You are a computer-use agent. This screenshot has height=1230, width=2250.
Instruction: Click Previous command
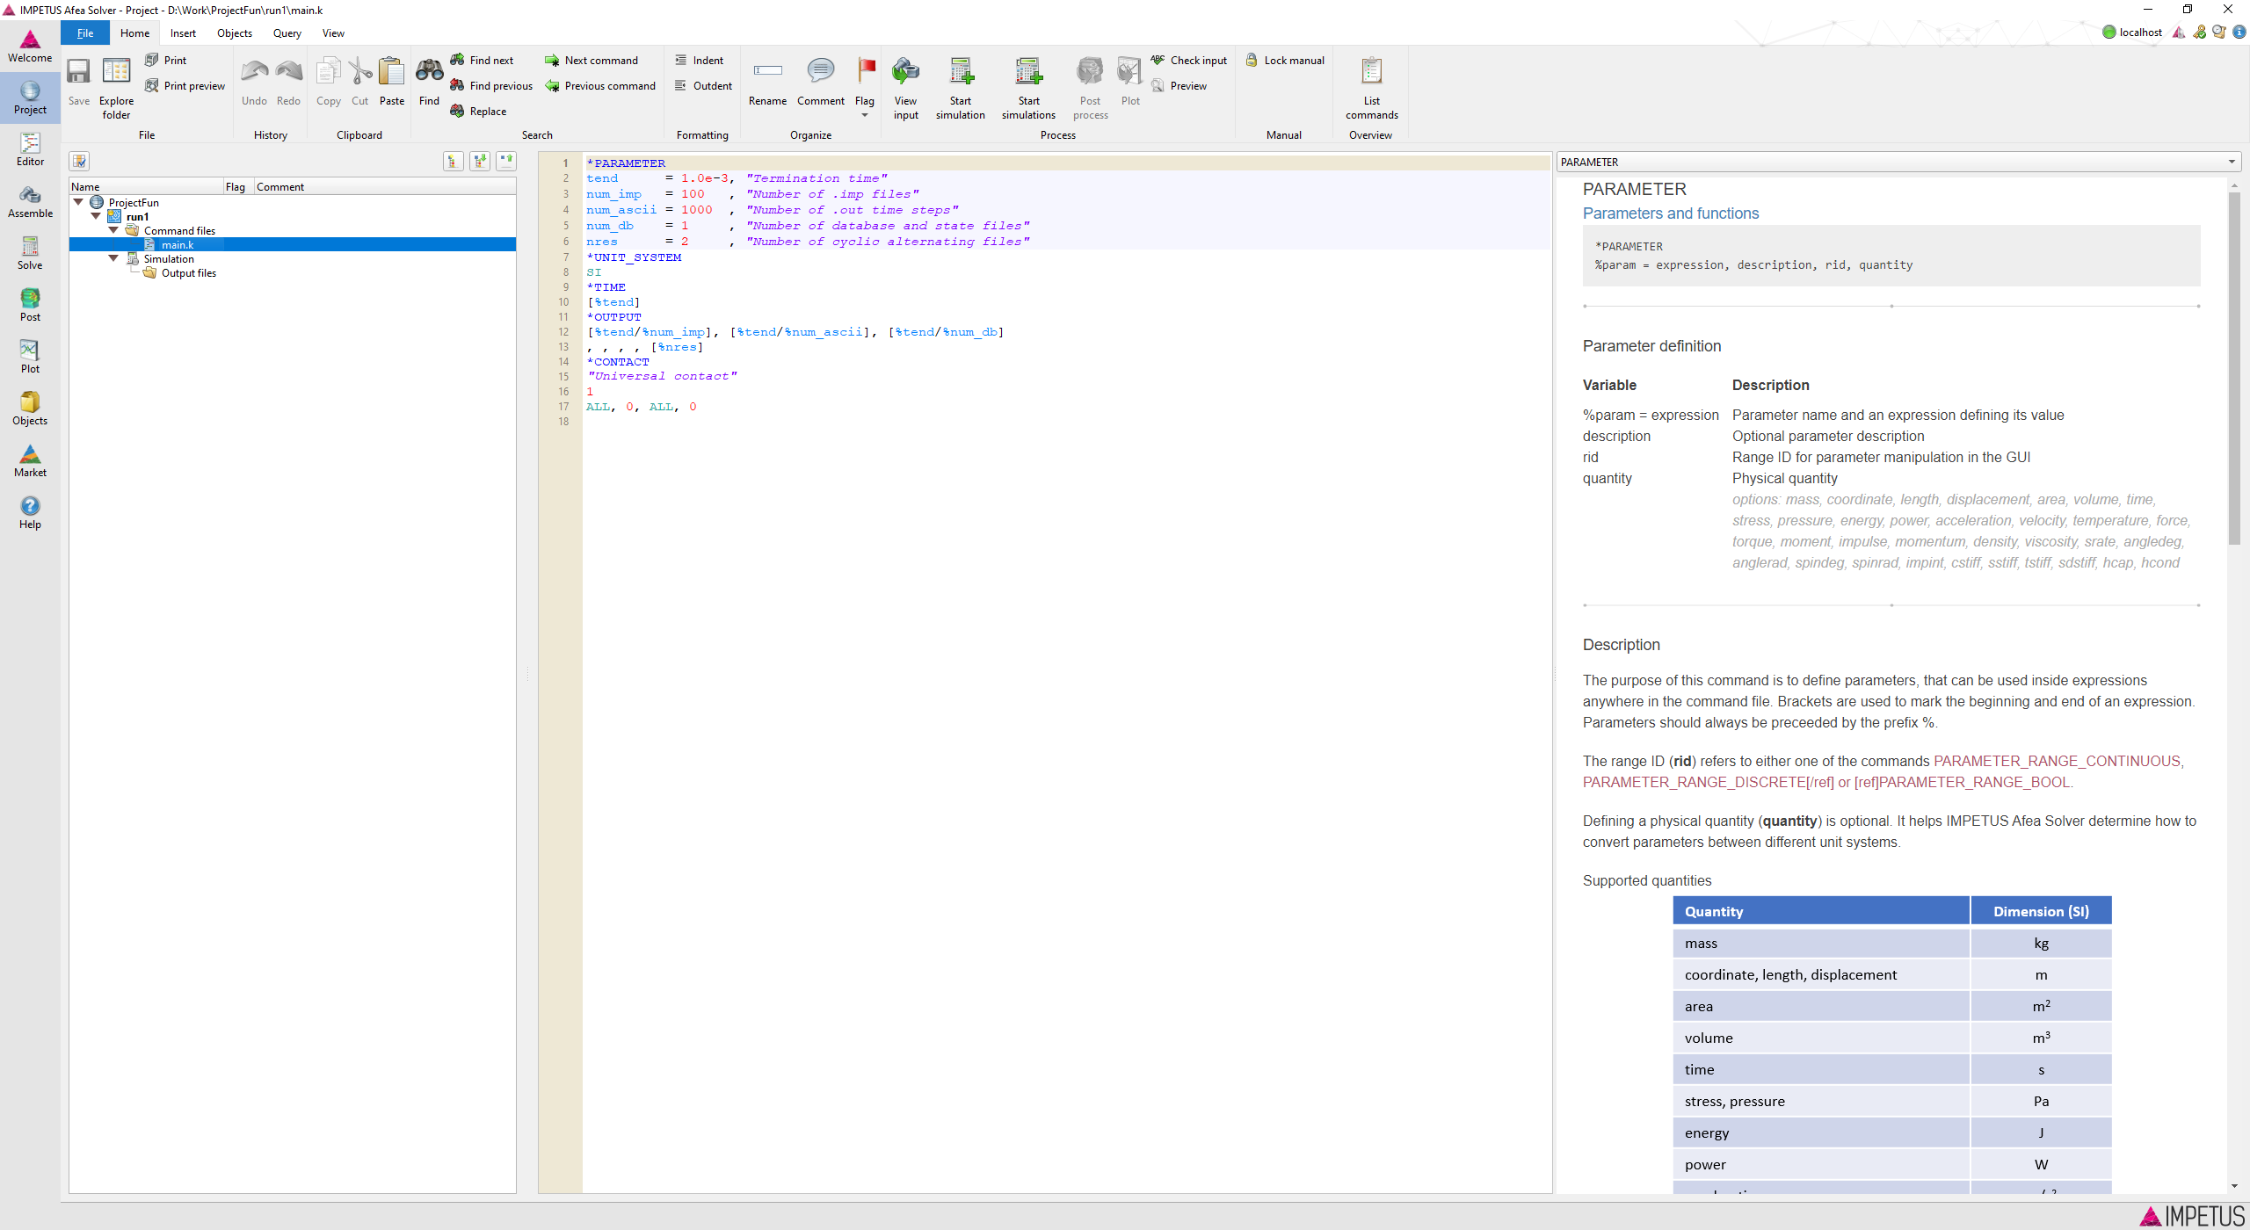[x=600, y=85]
